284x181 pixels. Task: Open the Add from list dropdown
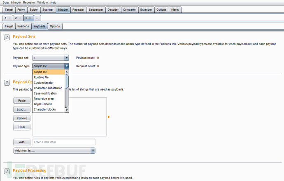pos(54,150)
